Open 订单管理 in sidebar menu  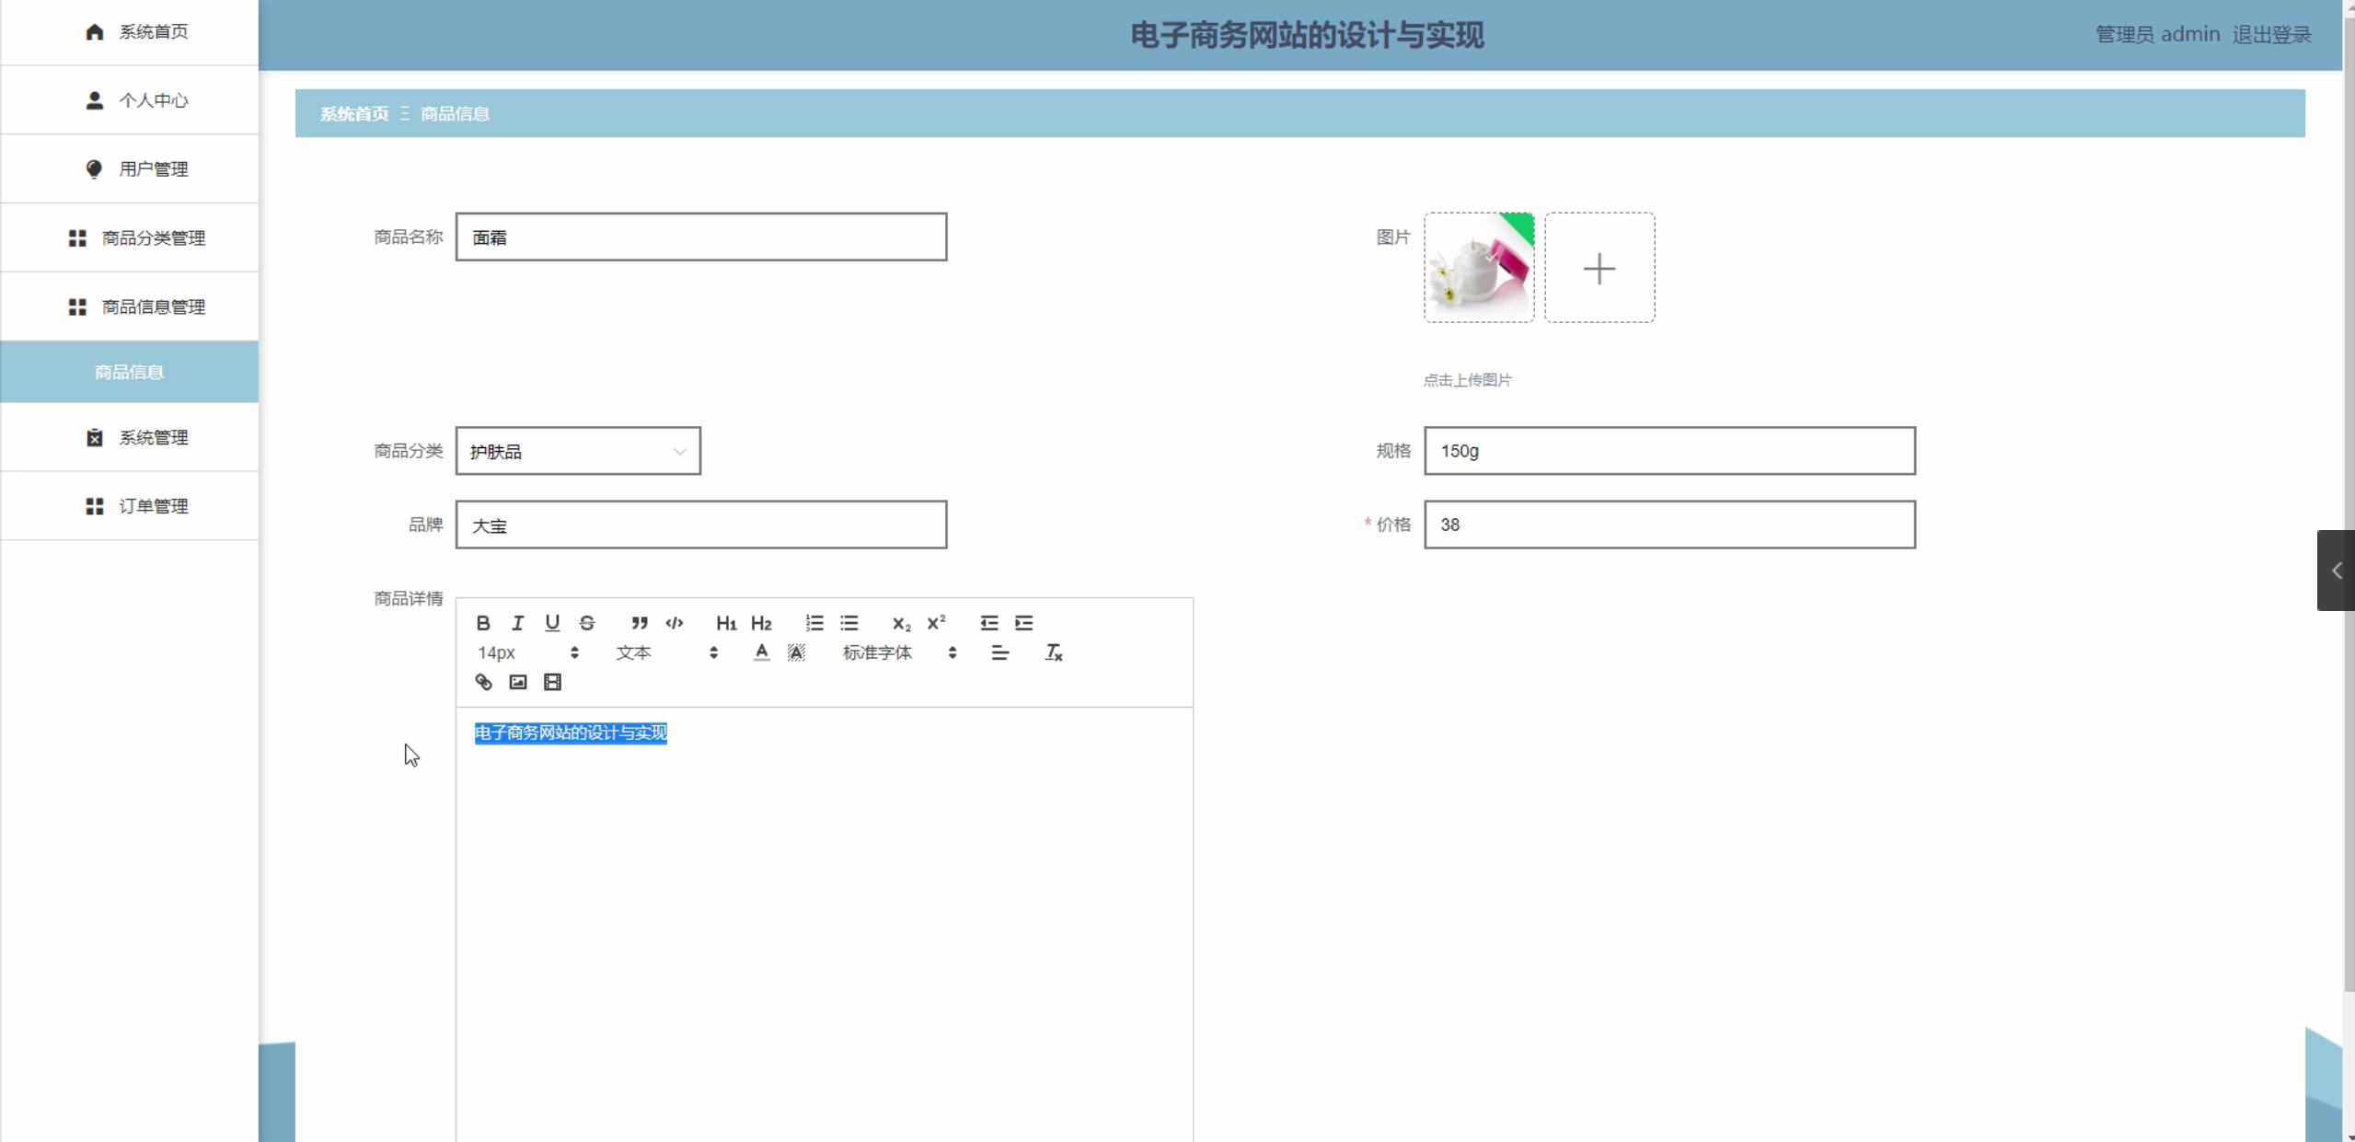(136, 506)
